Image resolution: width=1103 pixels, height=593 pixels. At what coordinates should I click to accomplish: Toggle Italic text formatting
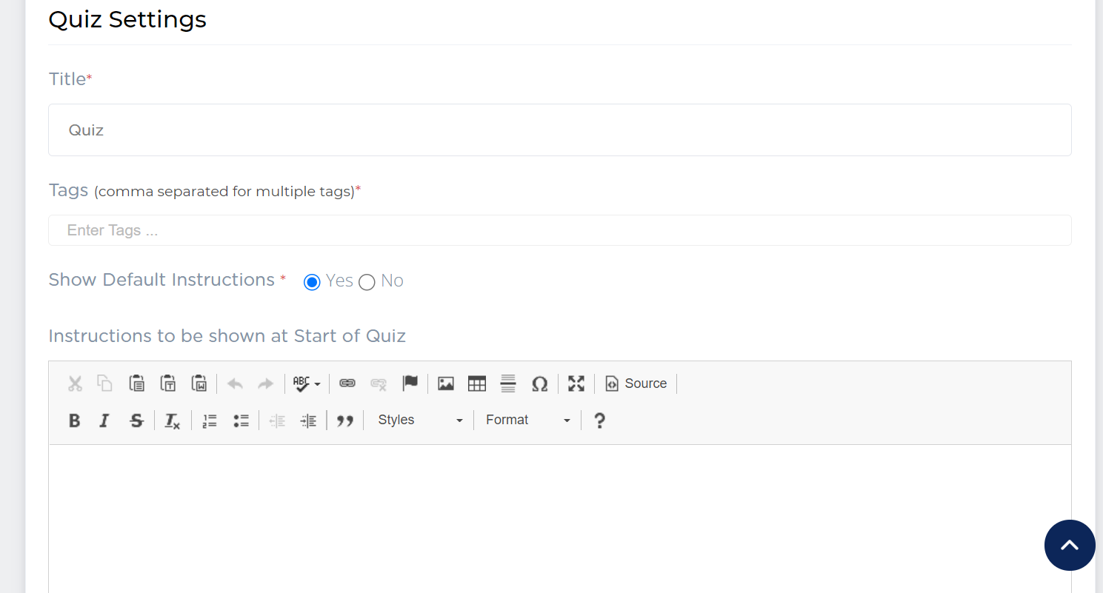pyautogui.click(x=104, y=421)
